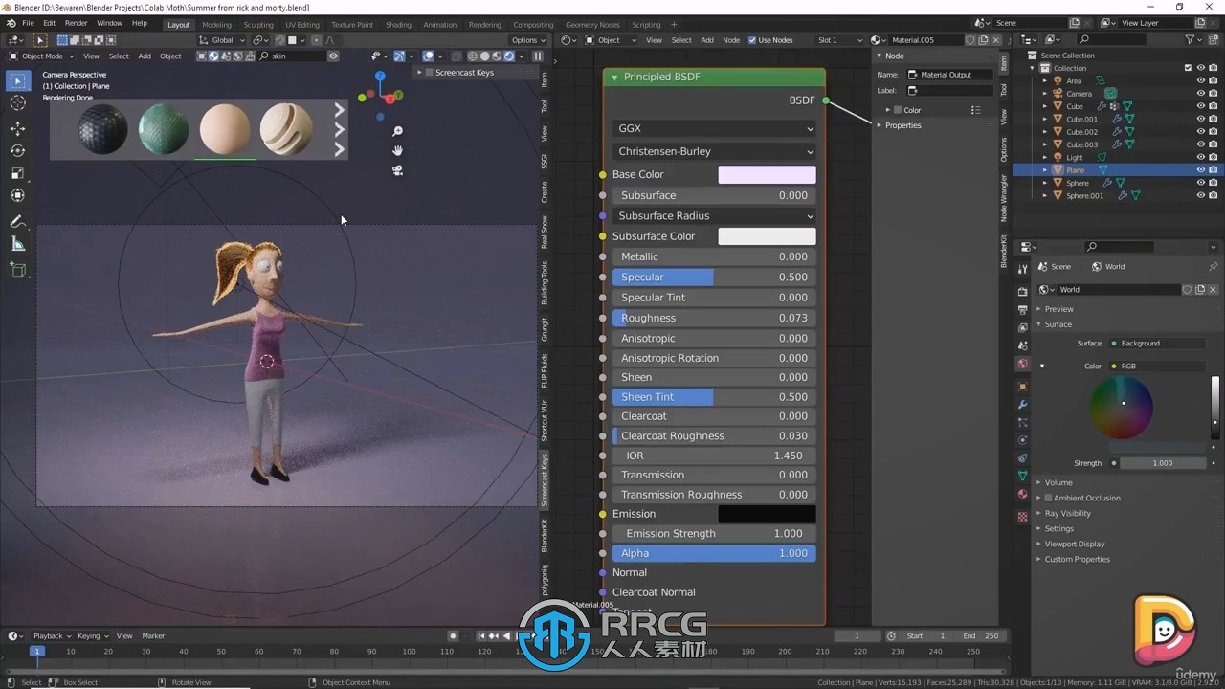Click the auto keying record button
Screen dimensions: 1225x689
point(453,635)
